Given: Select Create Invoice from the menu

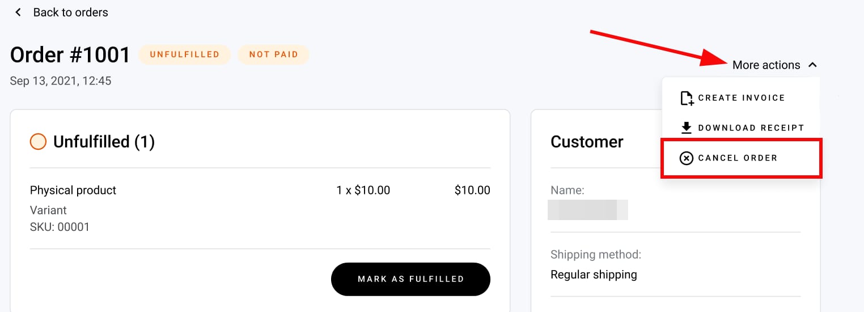Looking at the screenshot, I should [741, 98].
